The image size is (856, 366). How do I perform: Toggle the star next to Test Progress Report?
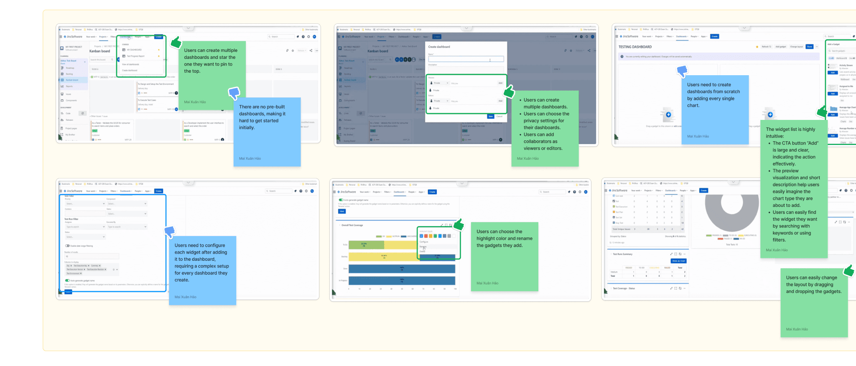[159, 56]
